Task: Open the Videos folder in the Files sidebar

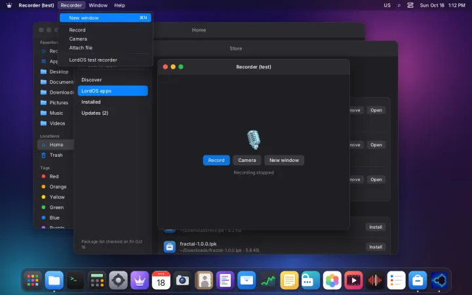Action: (56, 123)
